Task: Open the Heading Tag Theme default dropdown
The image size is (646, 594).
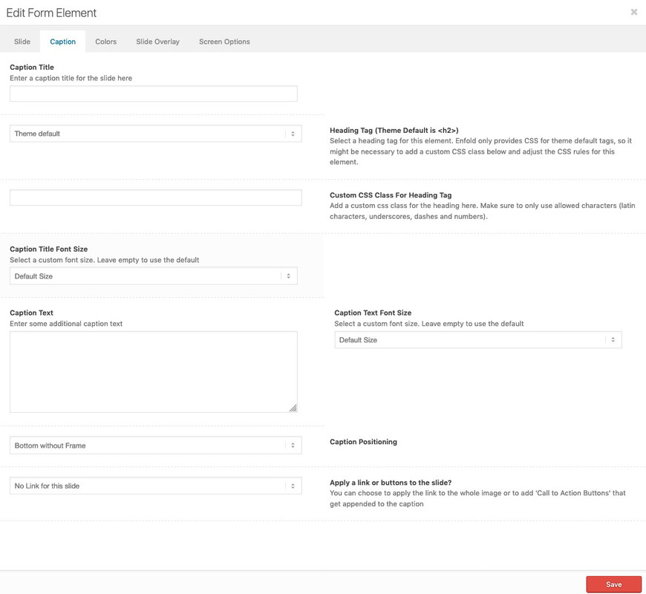Action: pyautogui.click(x=156, y=134)
